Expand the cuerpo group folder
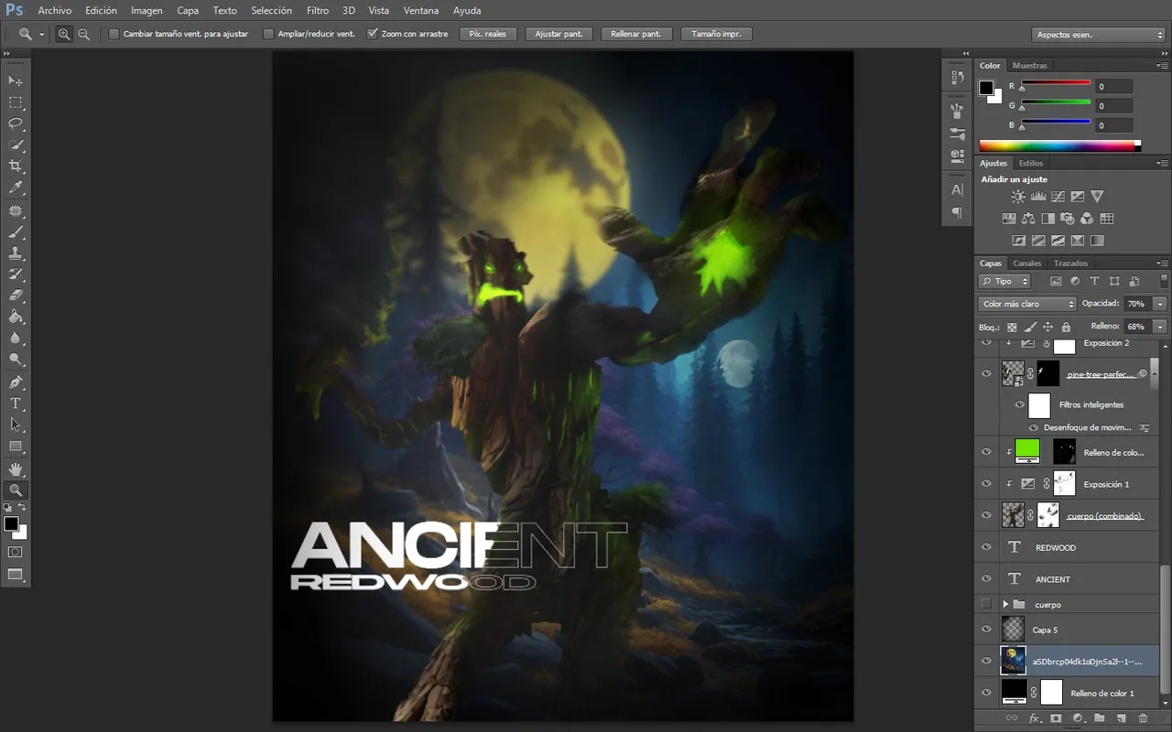Screen dimensions: 1172x732 click(x=1005, y=605)
